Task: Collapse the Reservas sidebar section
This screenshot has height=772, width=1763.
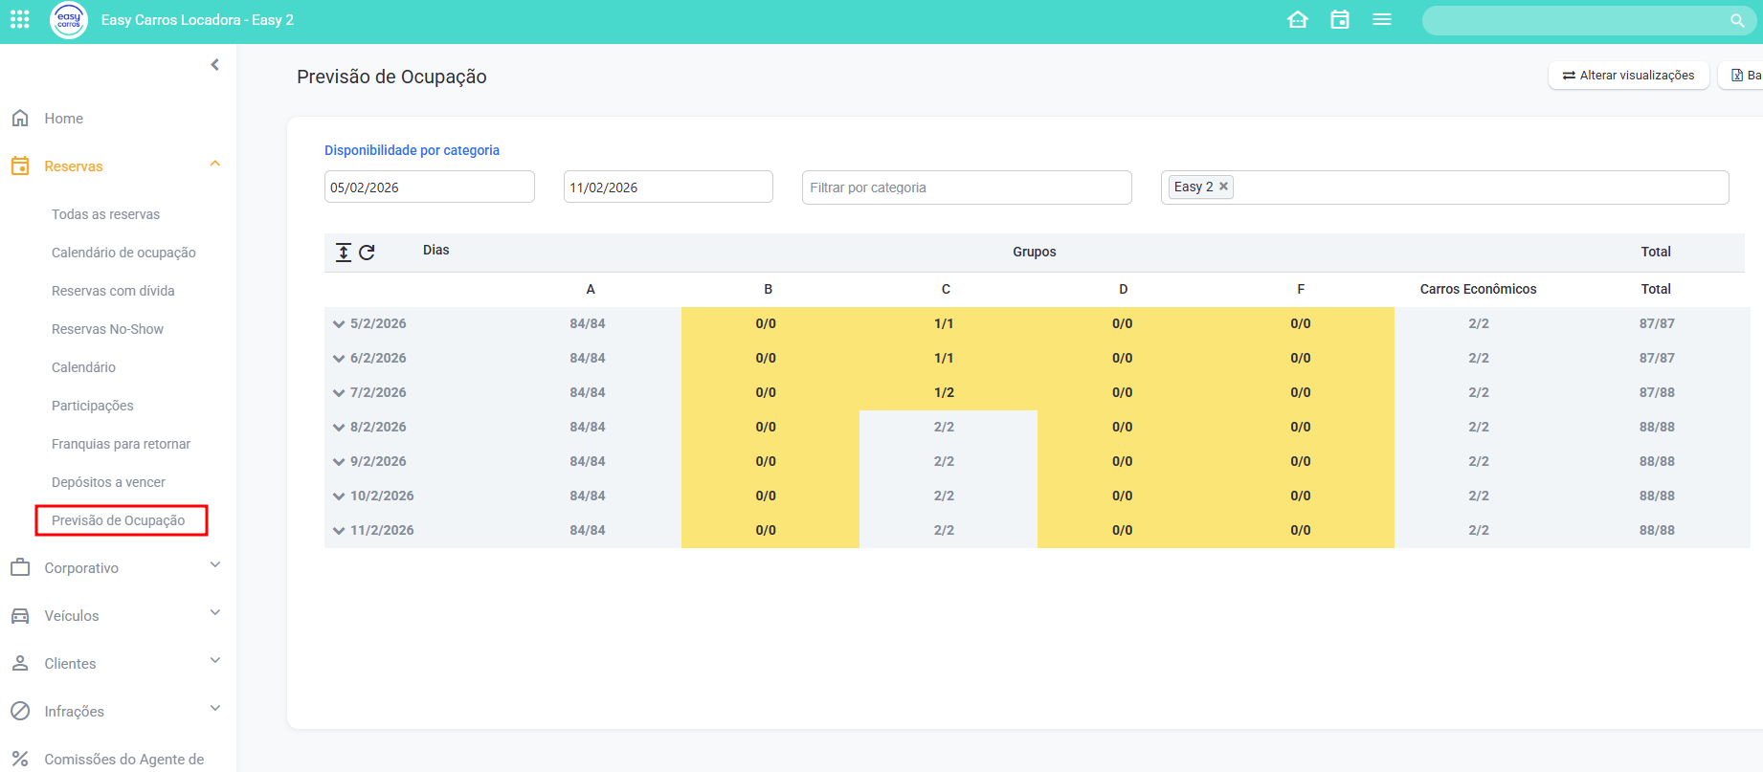Action: [214, 165]
